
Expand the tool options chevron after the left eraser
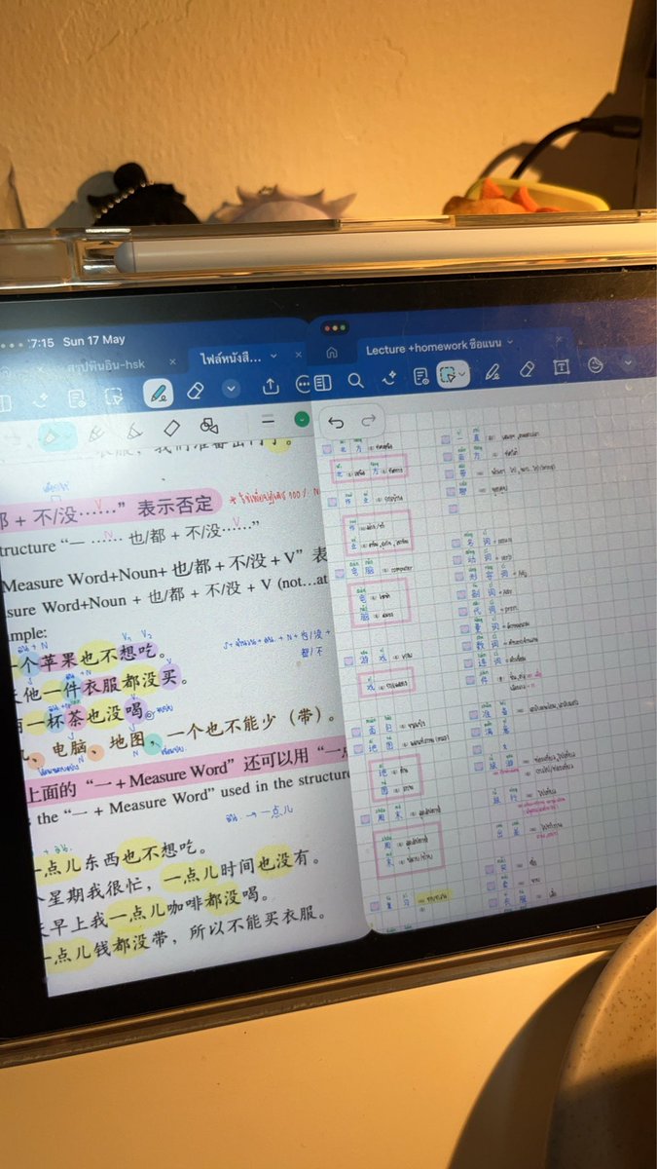click(x=231, y=389)
